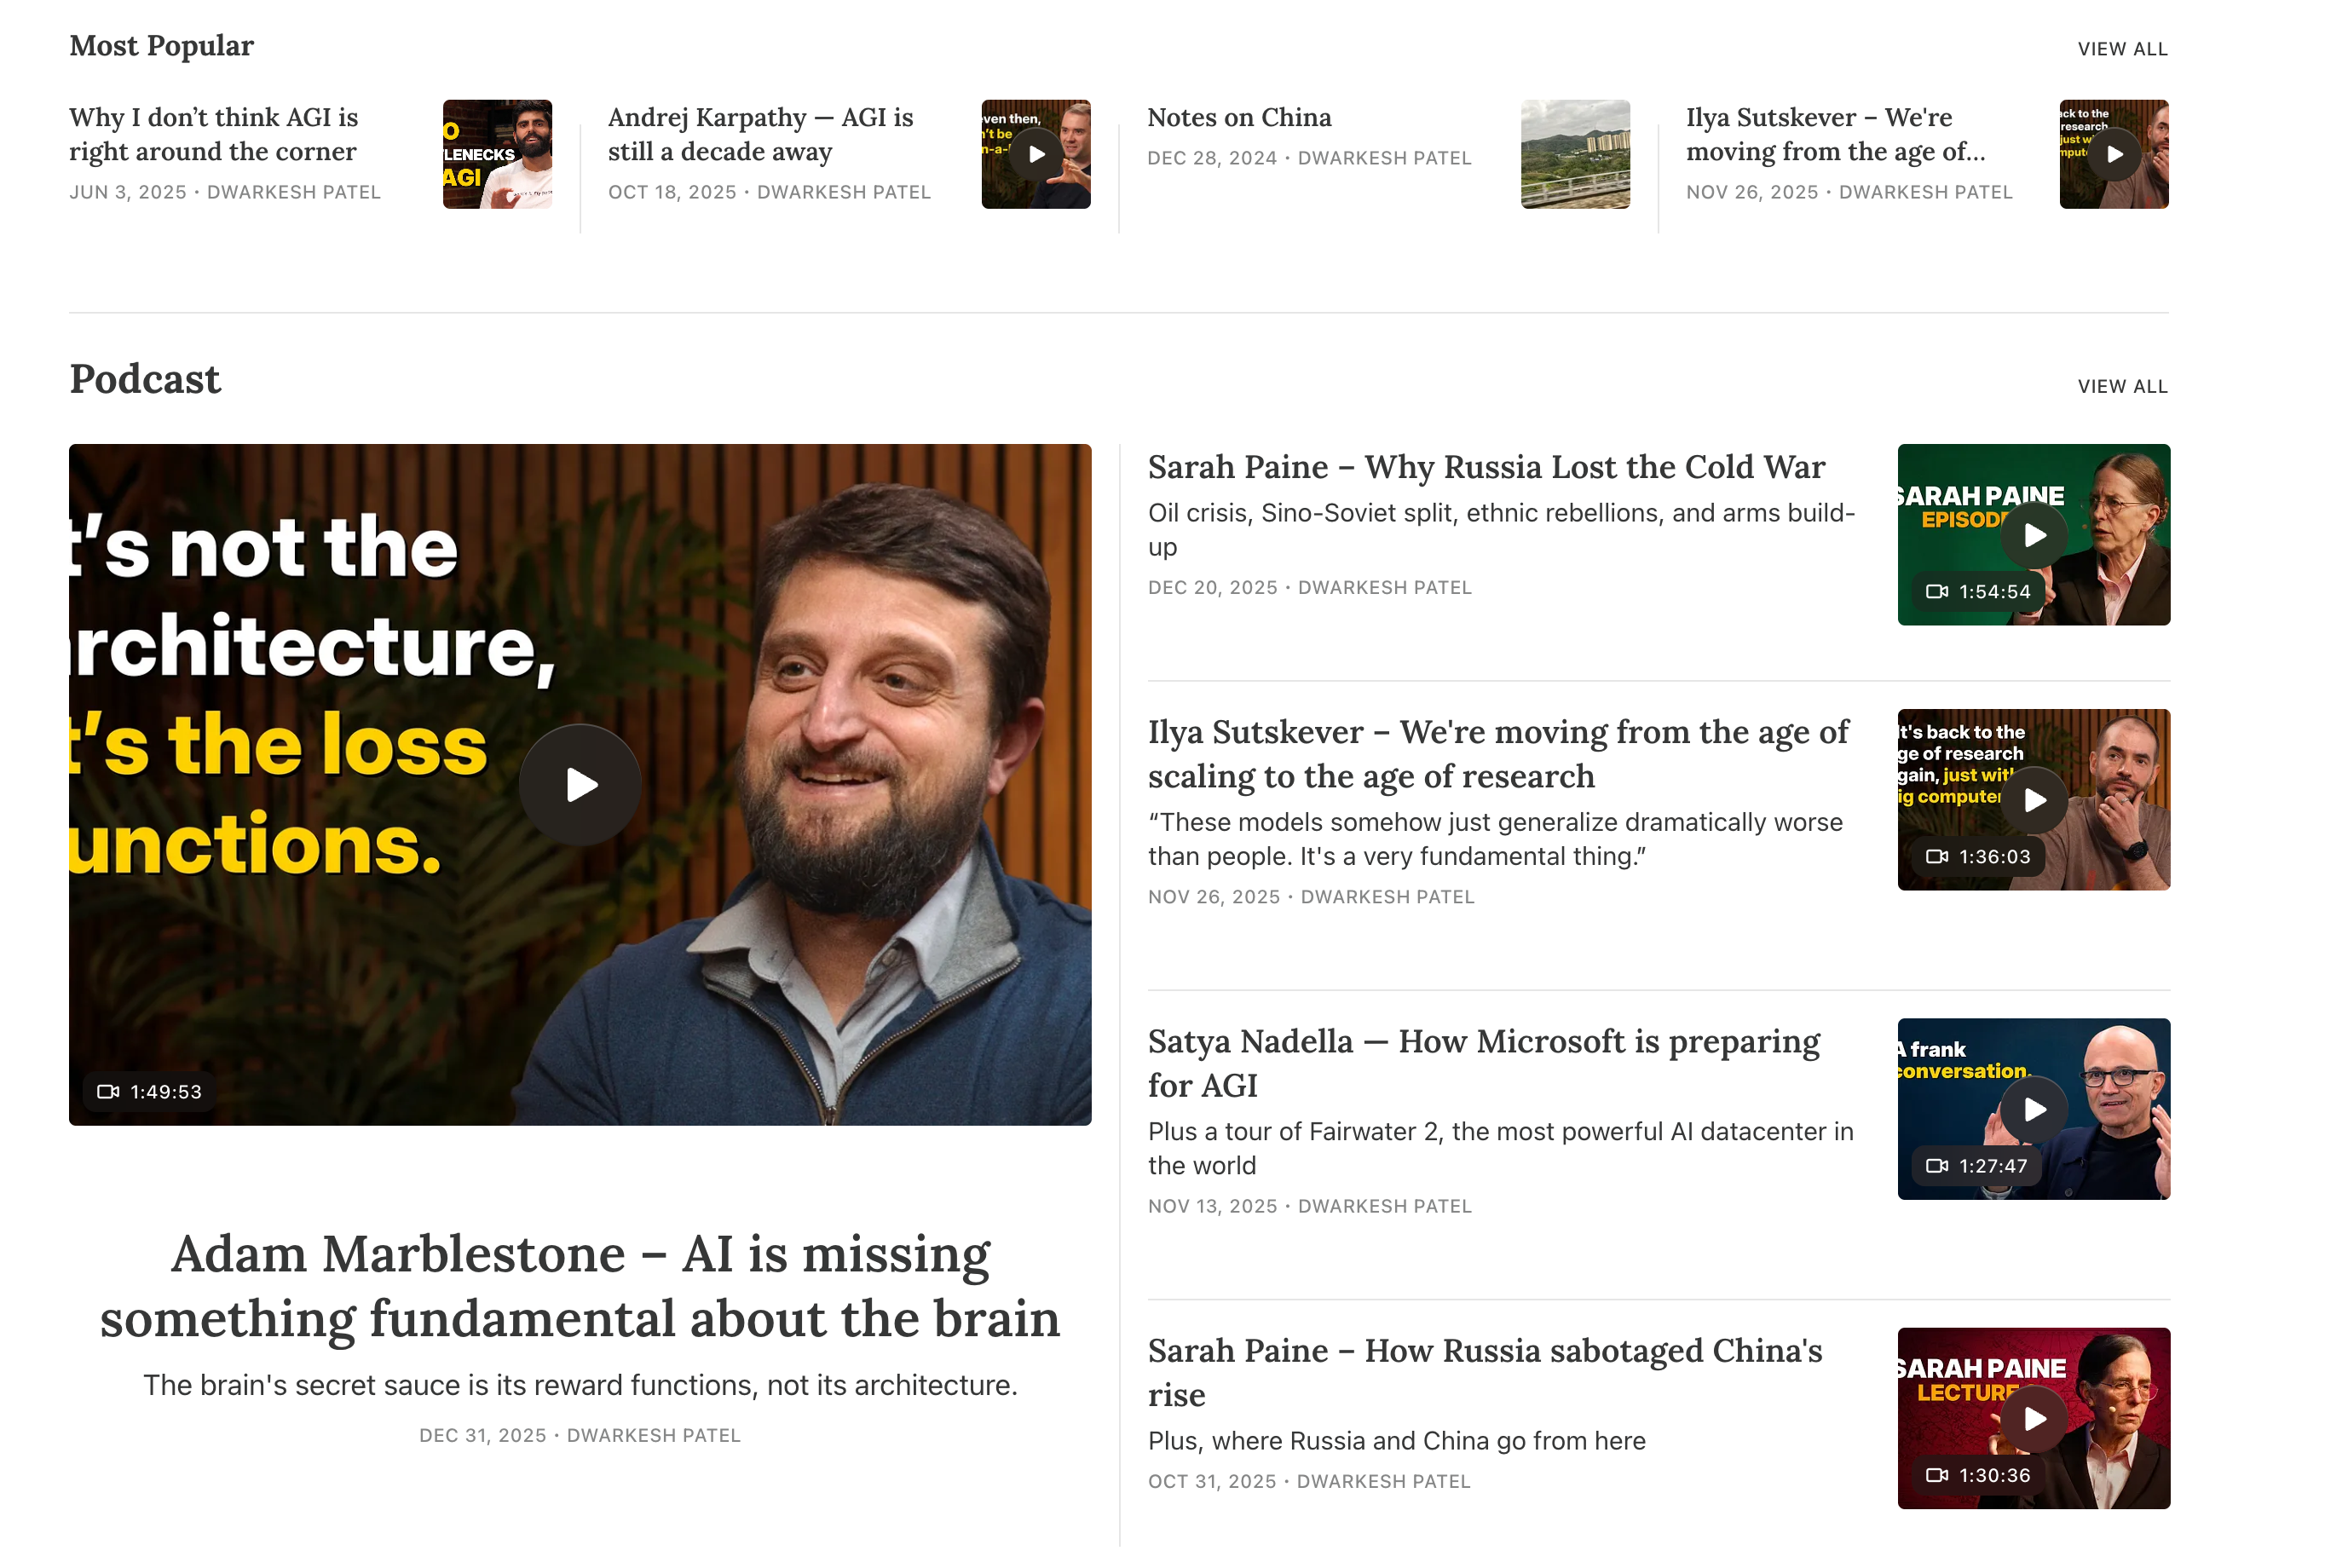Open Satya Nadella Microsoft AGI headline
The height and width of the screenshot is (1568, 2325).
1484,1062
